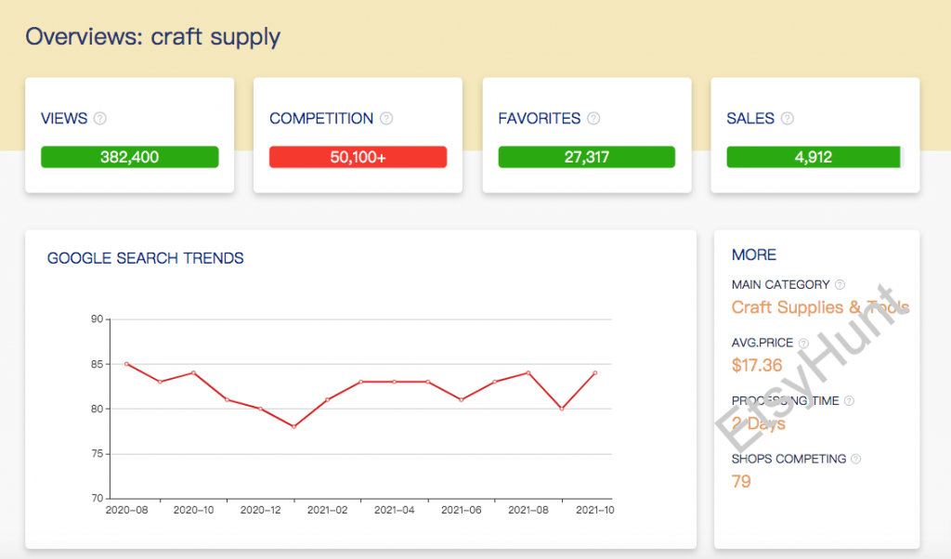This screenshot has height=559, width=951.
Task: Click the $17.36 average price value
Action: click(757, 365)
